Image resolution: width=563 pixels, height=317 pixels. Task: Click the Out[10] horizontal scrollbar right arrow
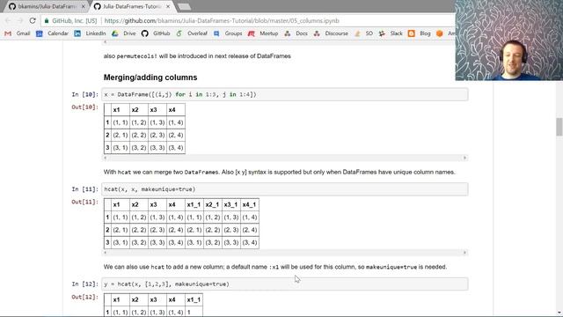tap(464, 158)
